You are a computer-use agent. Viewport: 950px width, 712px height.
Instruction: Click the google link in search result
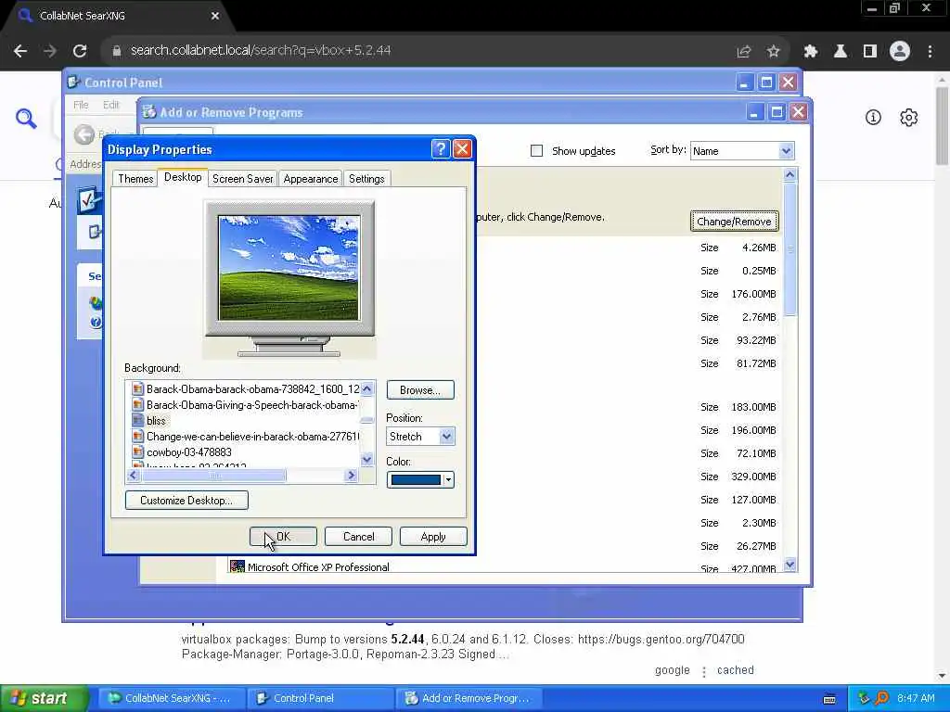pyautogui.click(x=672, y=669)
